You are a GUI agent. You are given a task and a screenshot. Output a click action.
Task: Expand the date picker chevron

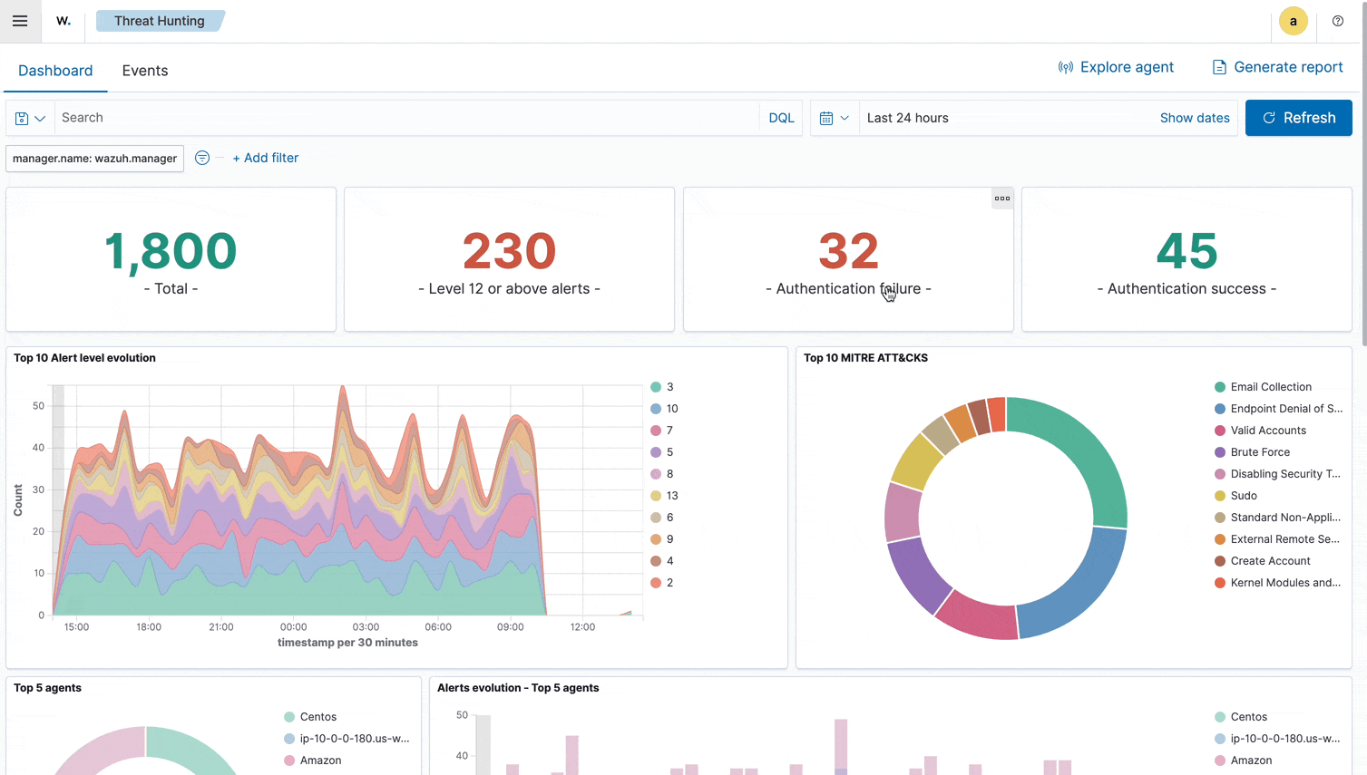click(845, 118)
